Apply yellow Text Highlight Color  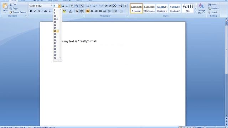click(64, 11)
